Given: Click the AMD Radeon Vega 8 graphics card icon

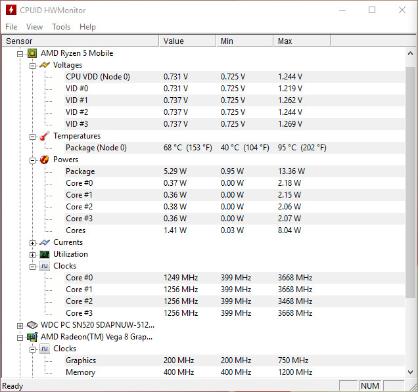Looking at the screenshot, I should 32,337.
